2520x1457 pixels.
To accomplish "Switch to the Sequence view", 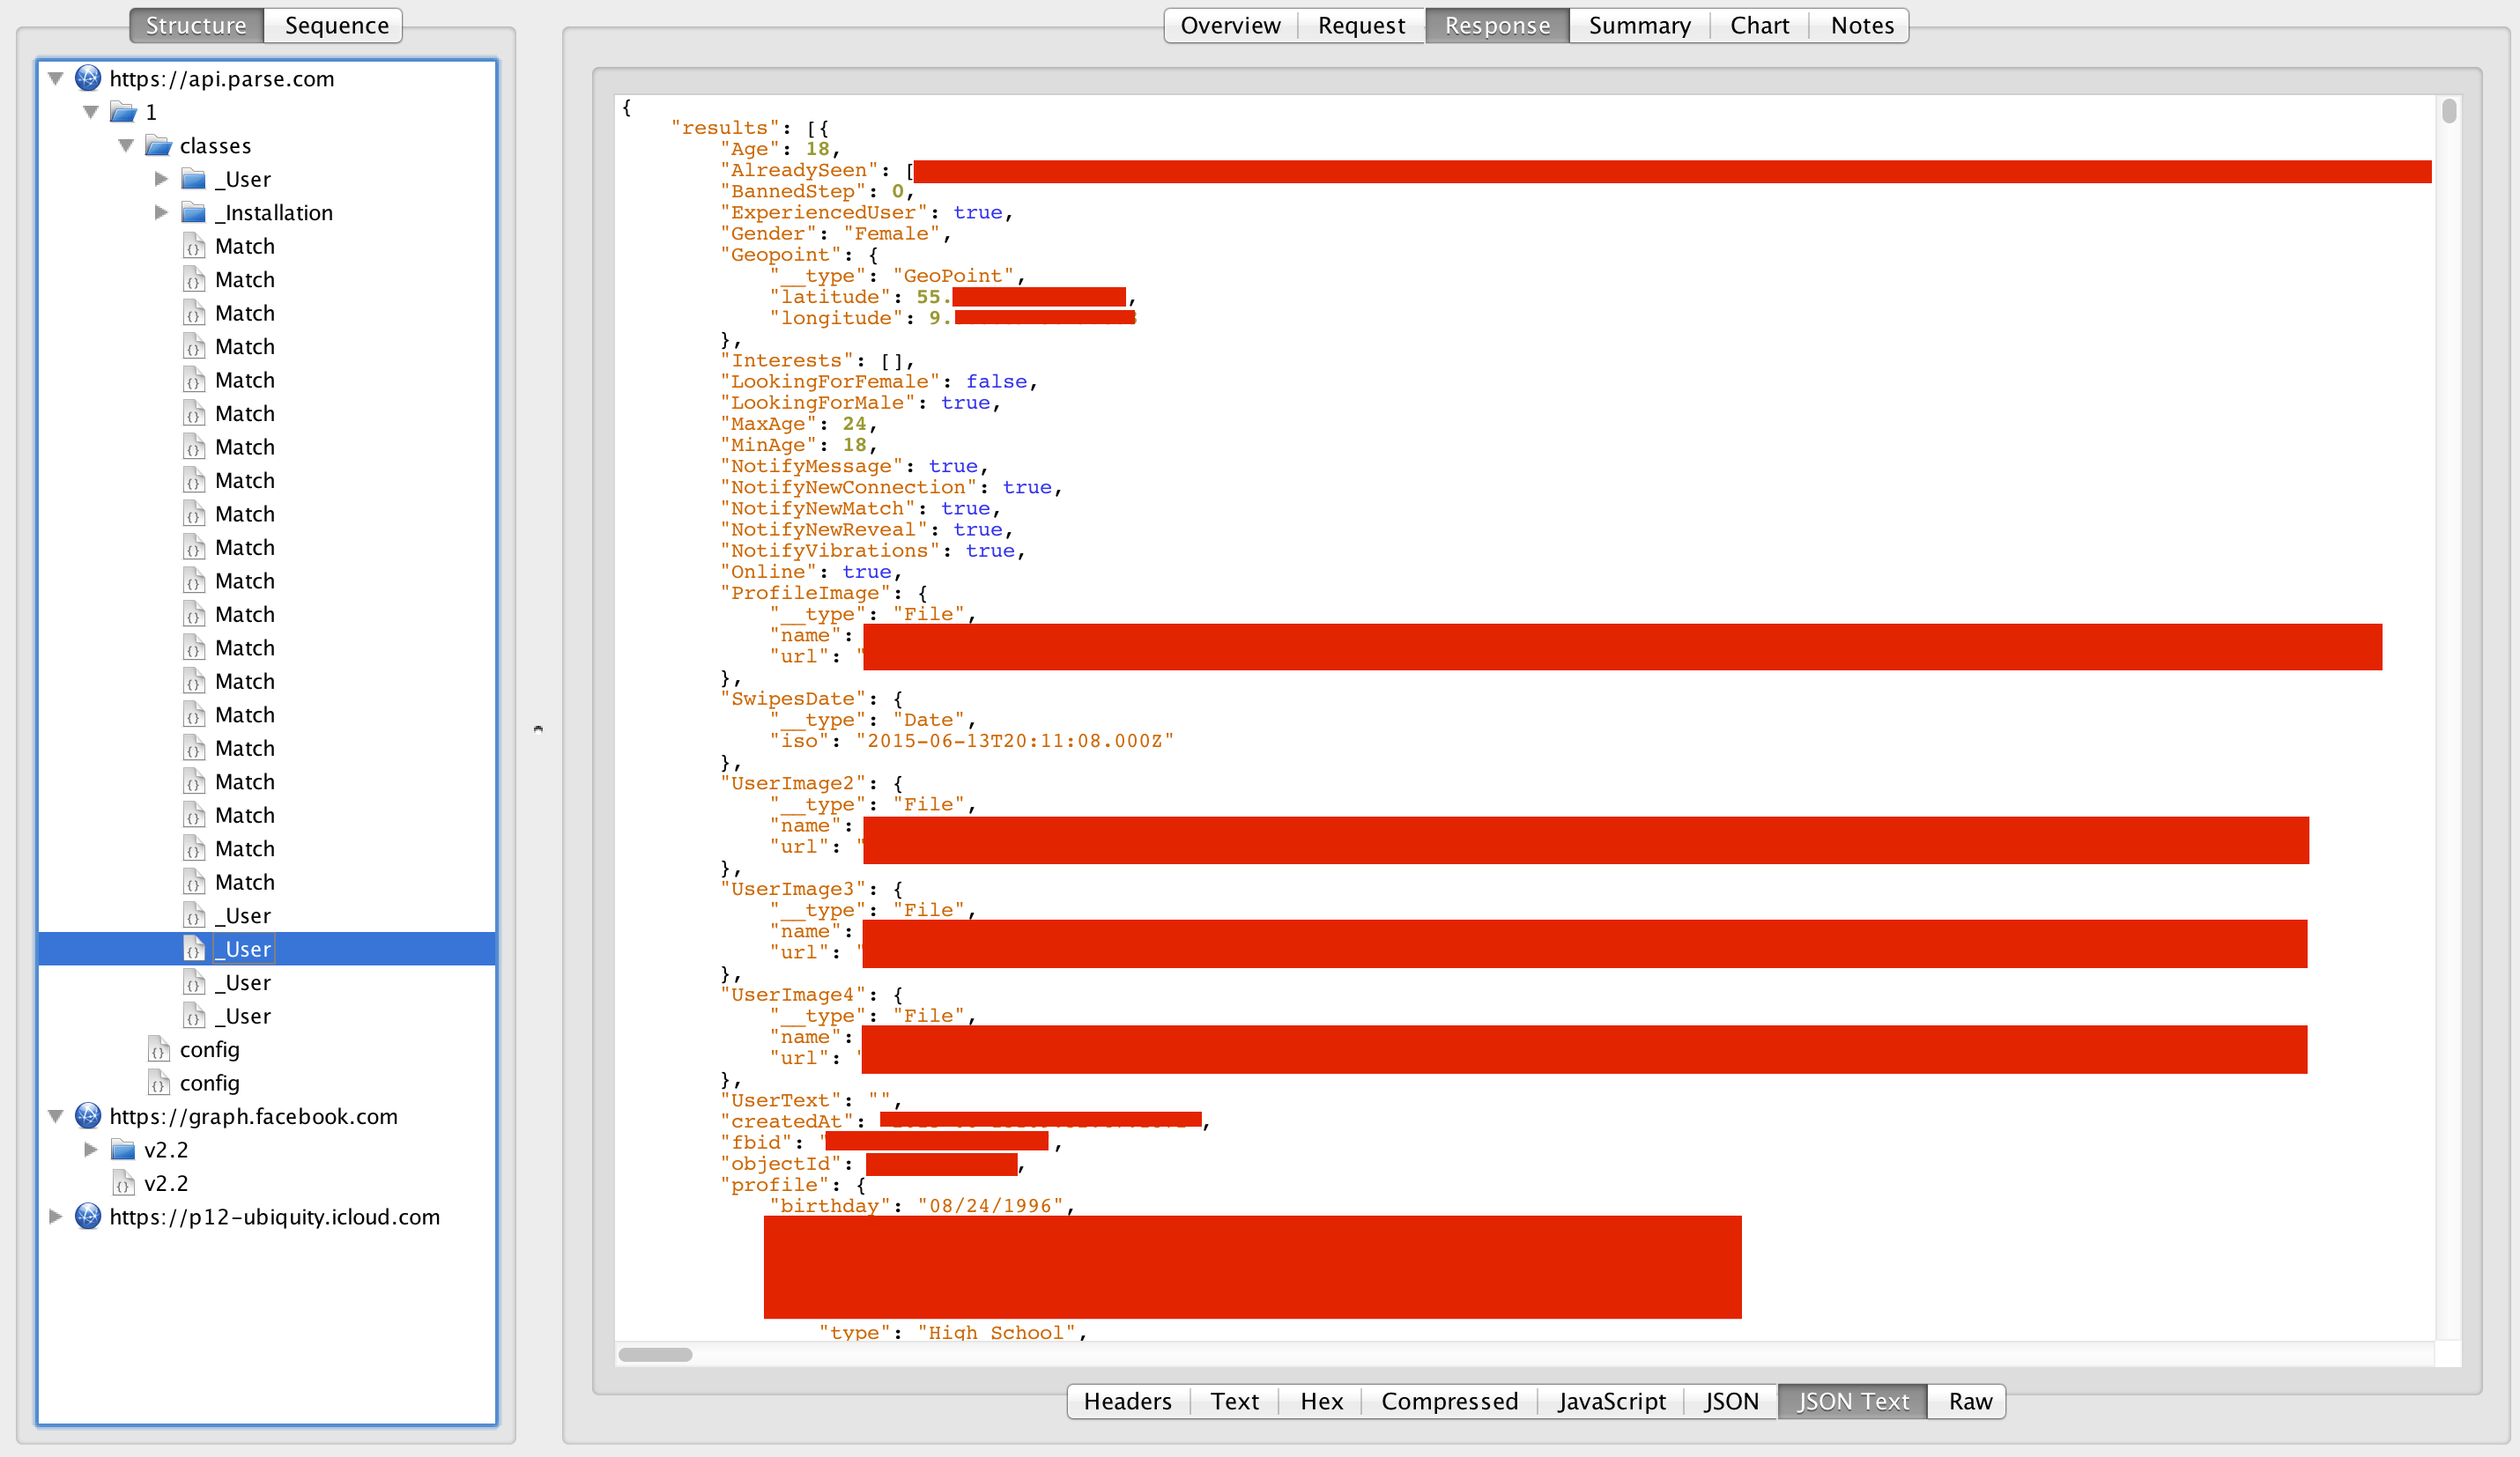I will coord(336,25).
